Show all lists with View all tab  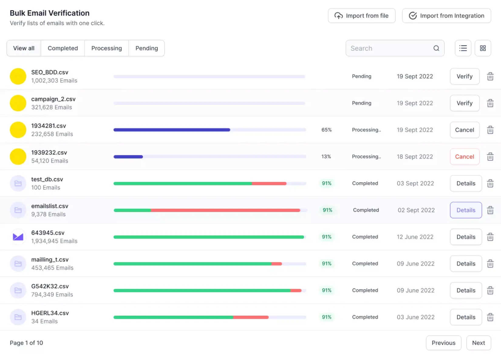pyautogui.click(x=24, y=48)
